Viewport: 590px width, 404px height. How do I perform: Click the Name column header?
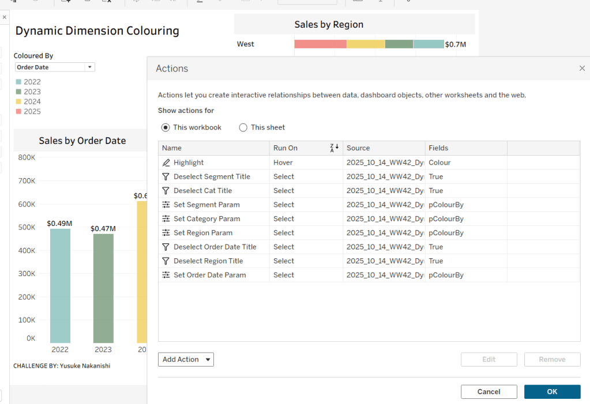coord(172,148)
